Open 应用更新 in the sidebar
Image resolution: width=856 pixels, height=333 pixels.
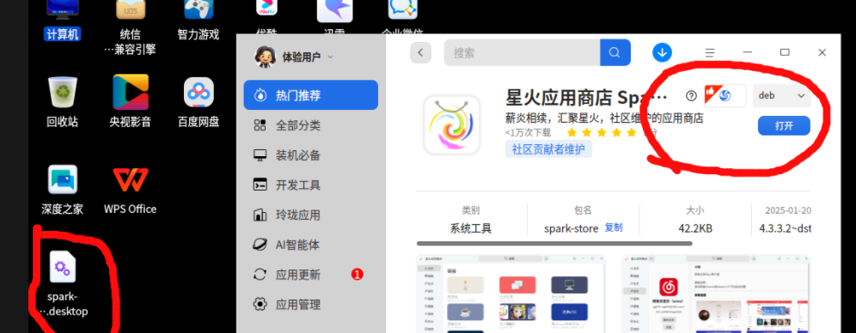click(x=310, y=275)
